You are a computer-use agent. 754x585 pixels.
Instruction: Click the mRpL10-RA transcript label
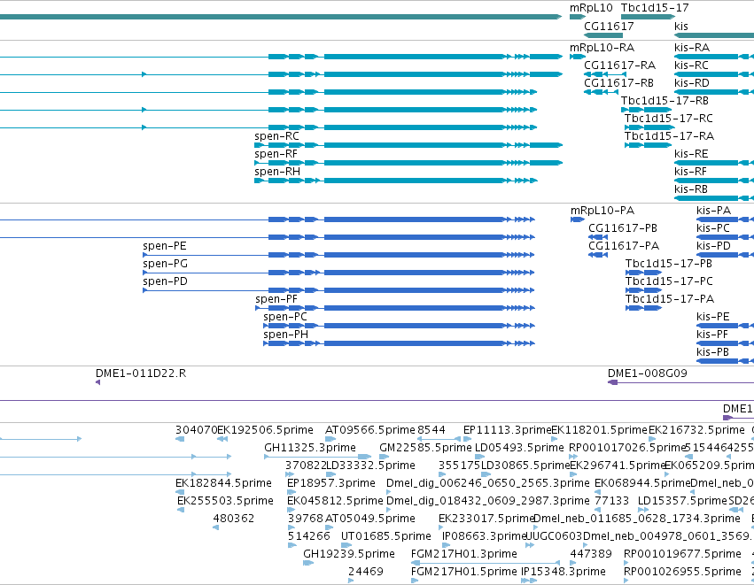(602, 48)
